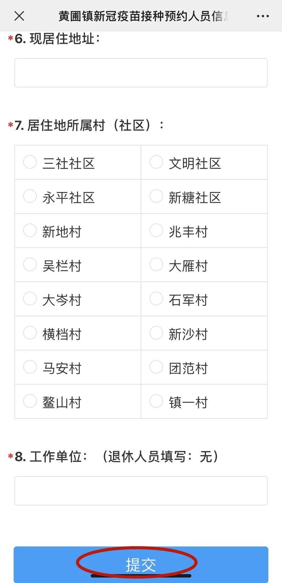The width and height of the screenshot is (282, 583).
Task: Pick 石军村 as village
Action: click(156, 299)
